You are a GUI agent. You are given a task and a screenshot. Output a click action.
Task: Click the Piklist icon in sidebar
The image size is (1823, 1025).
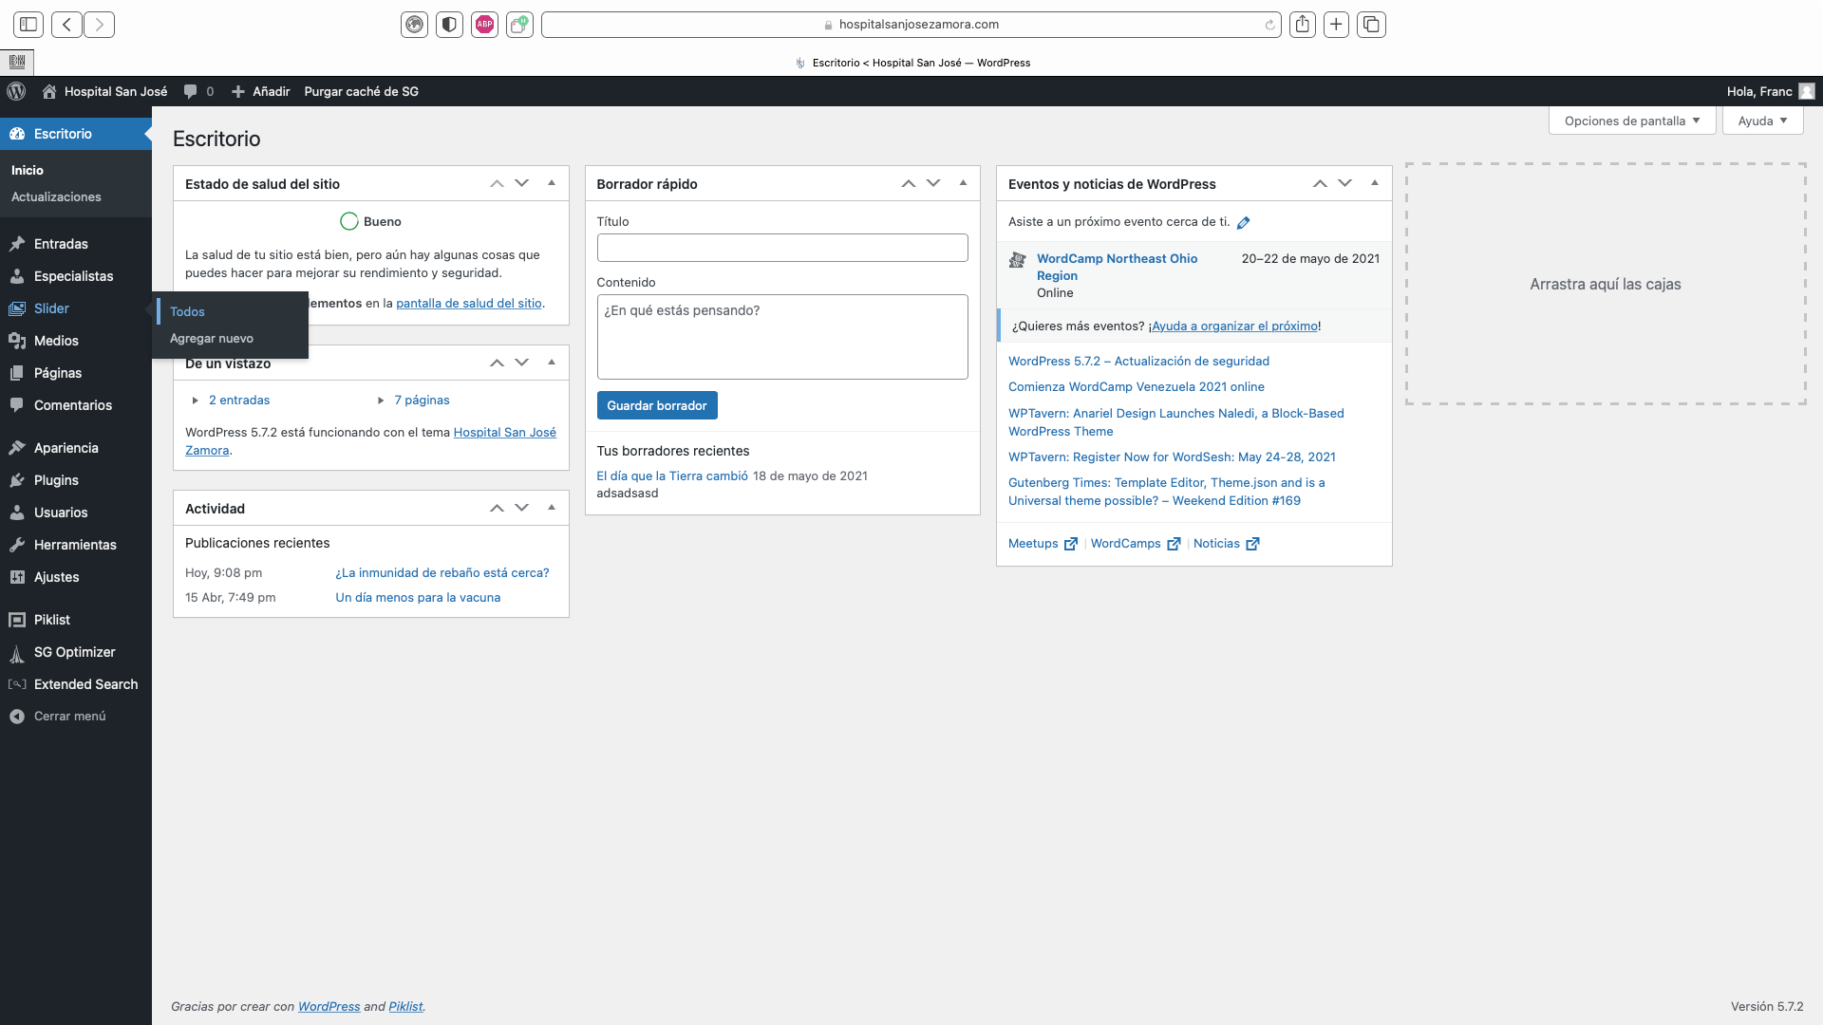tap(17, 620)
